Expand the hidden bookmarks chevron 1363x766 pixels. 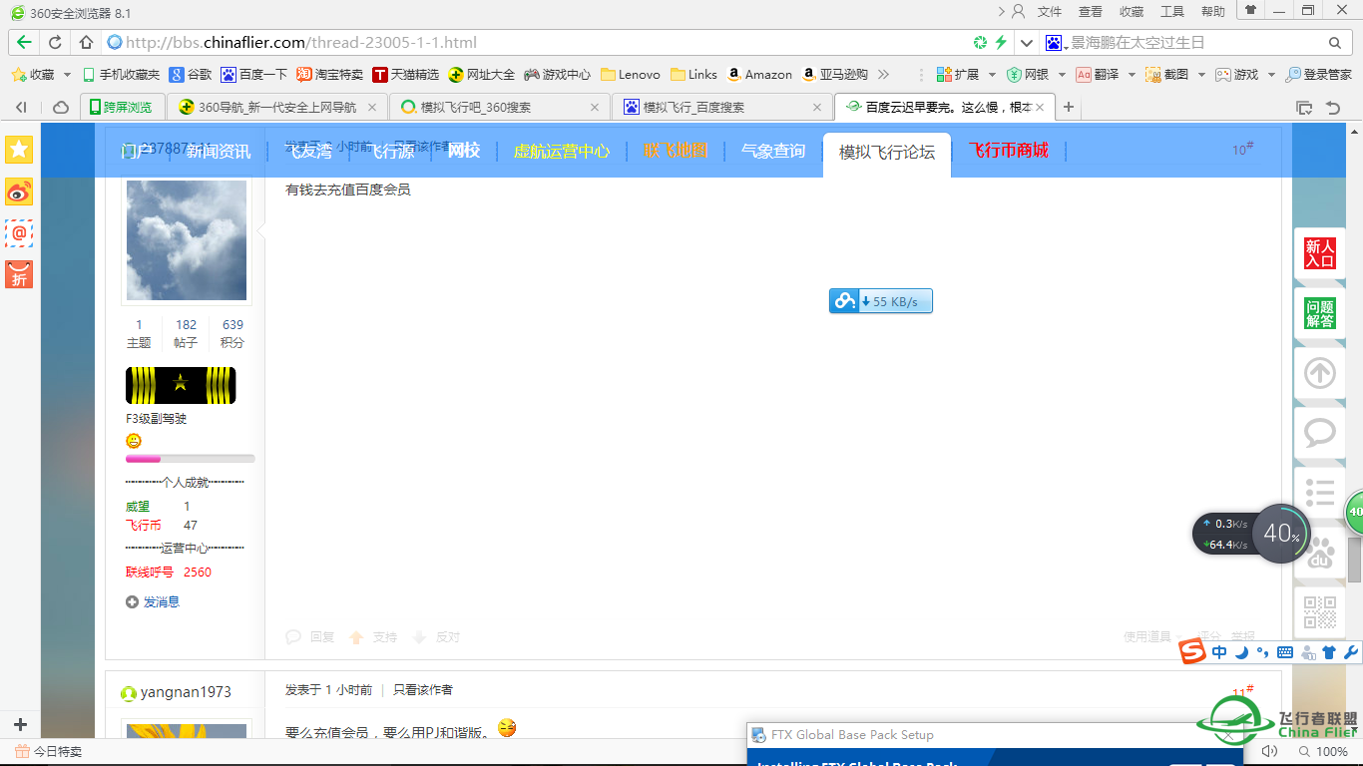click(x=883, y=75)
